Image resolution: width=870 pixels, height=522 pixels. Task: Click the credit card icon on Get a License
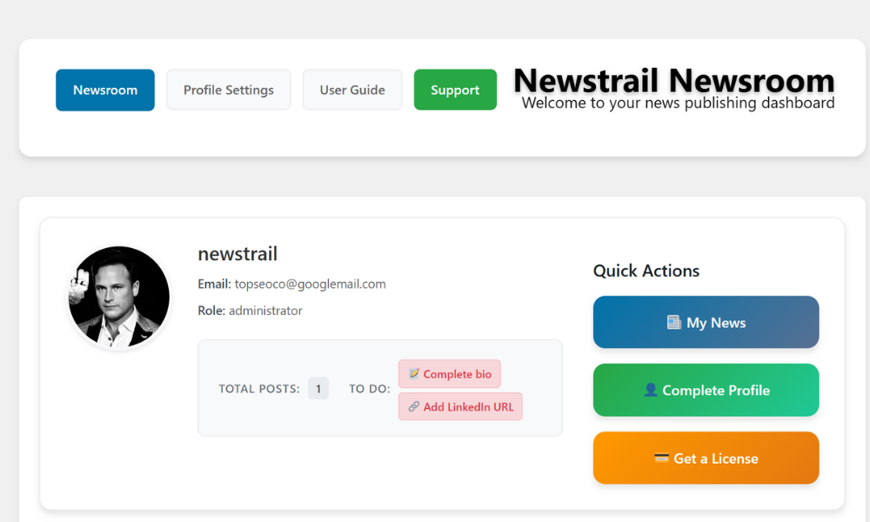(661, 458)
